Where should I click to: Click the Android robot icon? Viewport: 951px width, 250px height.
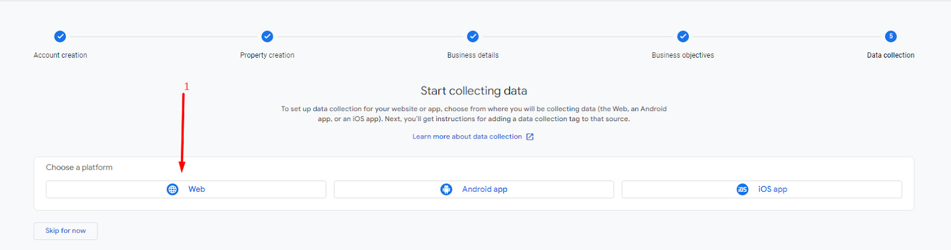point(446,189)
